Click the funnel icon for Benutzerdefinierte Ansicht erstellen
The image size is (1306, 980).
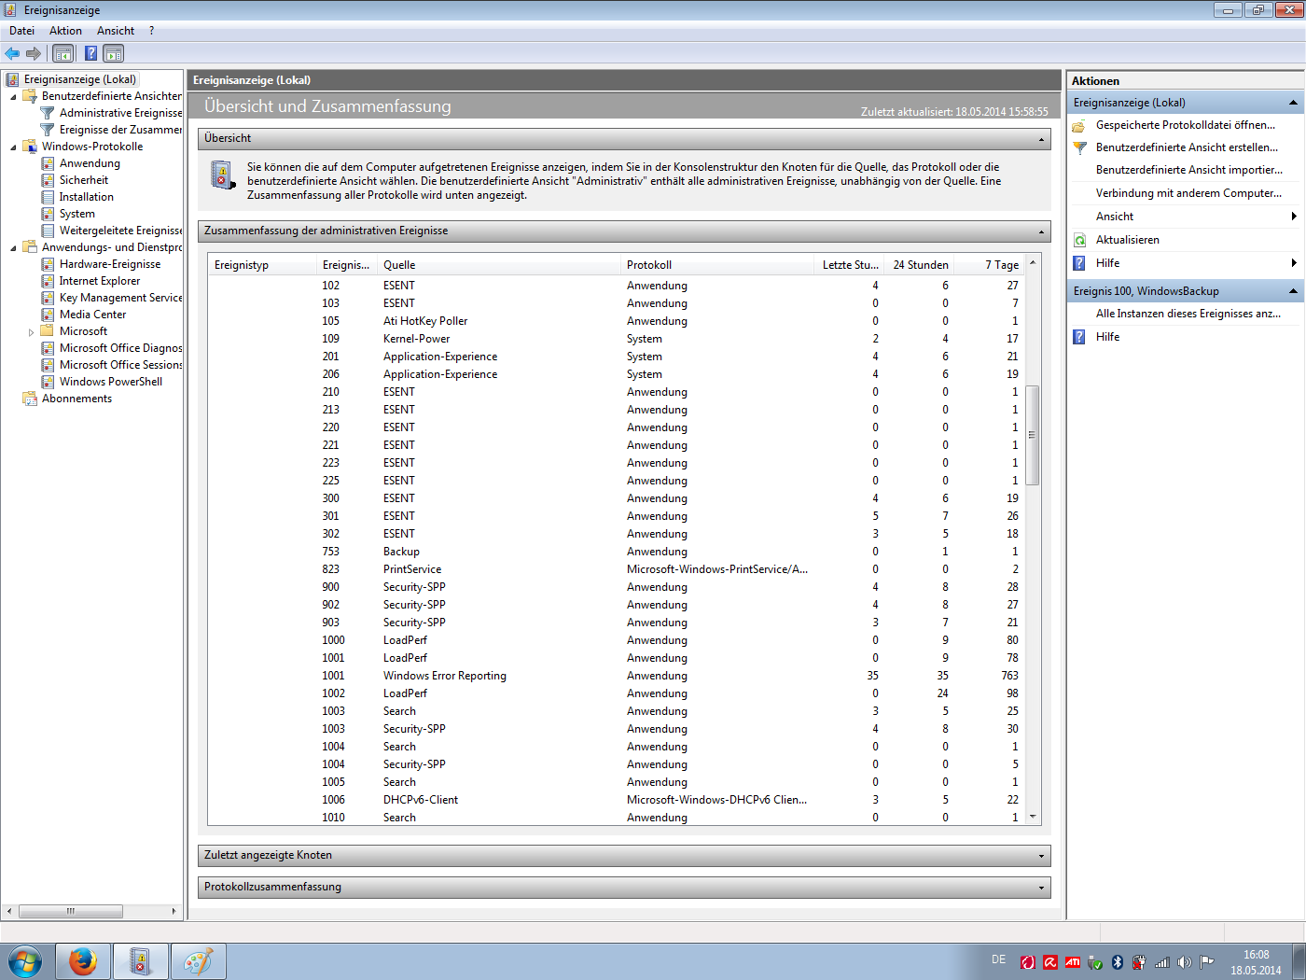pyautogui.click(x=1079, y=147)
